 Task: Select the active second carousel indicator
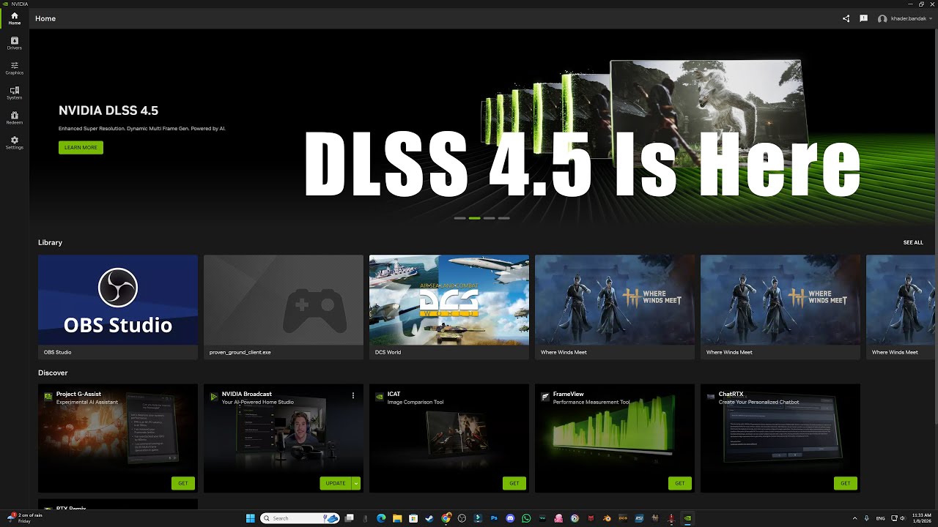[475, 218]
